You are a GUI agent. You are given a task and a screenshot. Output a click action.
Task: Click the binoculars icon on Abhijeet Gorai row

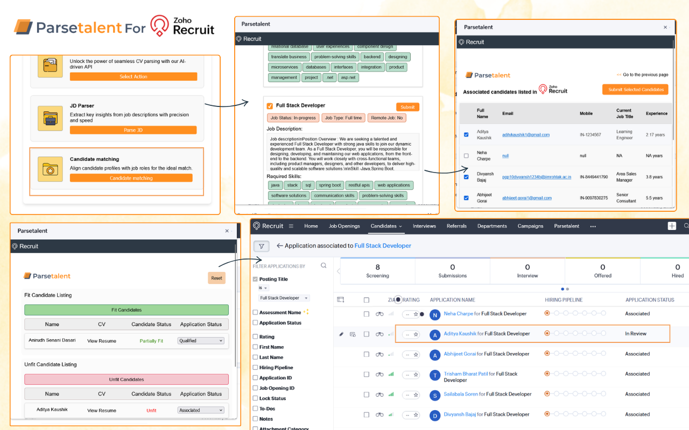[x=379, y=354]
